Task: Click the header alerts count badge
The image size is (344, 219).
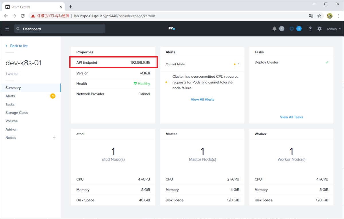Action: (x=282, y=29)
